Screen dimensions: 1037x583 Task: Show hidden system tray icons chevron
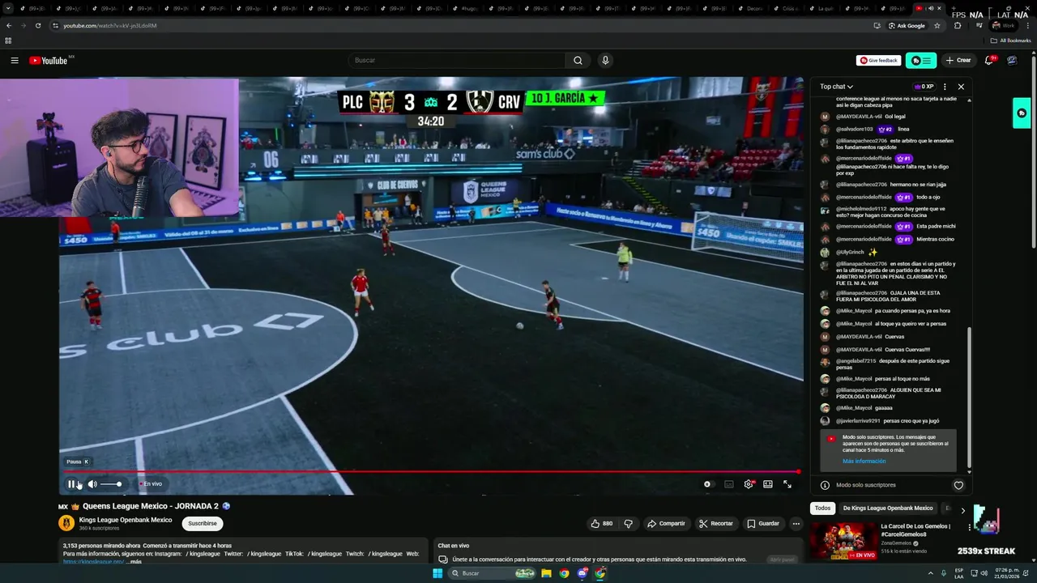930,573
